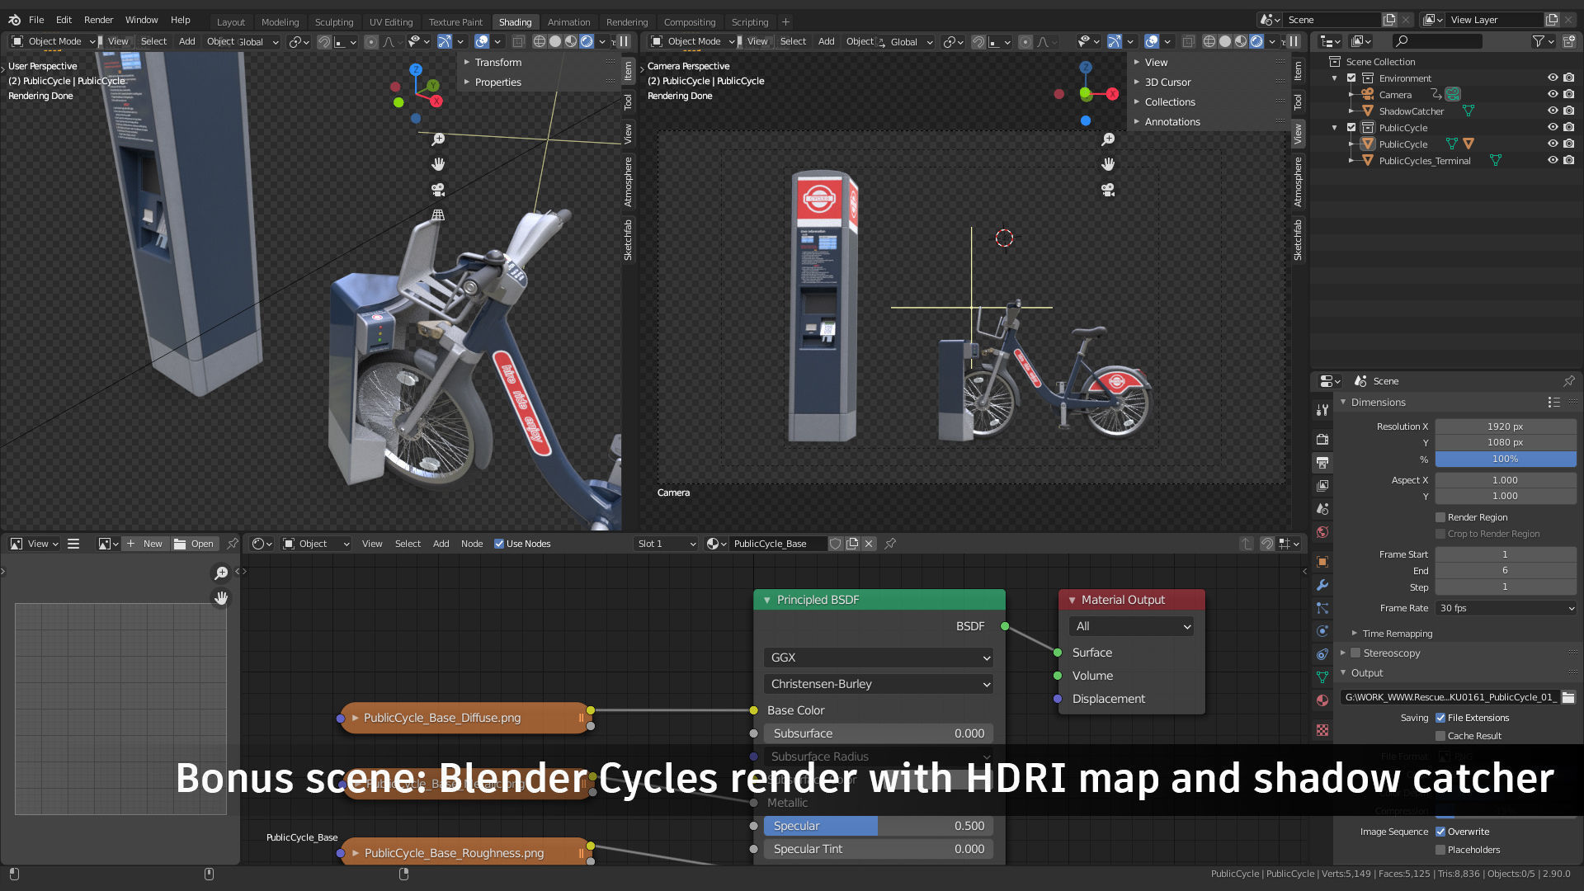Click the zoom magnifier in camera viewport
Image resolution: width=1584 pixels, height=891 pixels.
(1108, 139)
